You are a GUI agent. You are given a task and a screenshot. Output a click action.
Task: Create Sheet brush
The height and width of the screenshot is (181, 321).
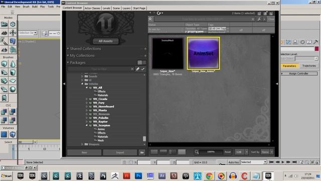click(13, 81)
